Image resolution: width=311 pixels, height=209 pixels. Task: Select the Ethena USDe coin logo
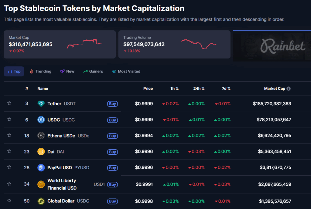pyautogui.click(x=41, y=136)
